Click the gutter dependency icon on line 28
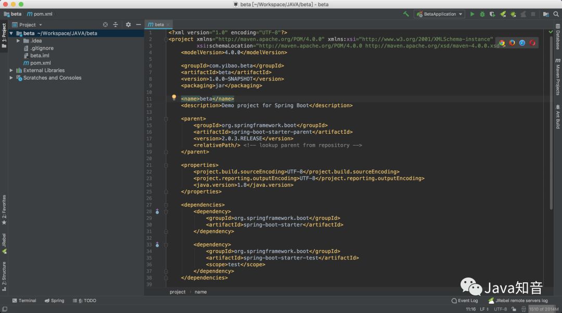 pos(157,212)
